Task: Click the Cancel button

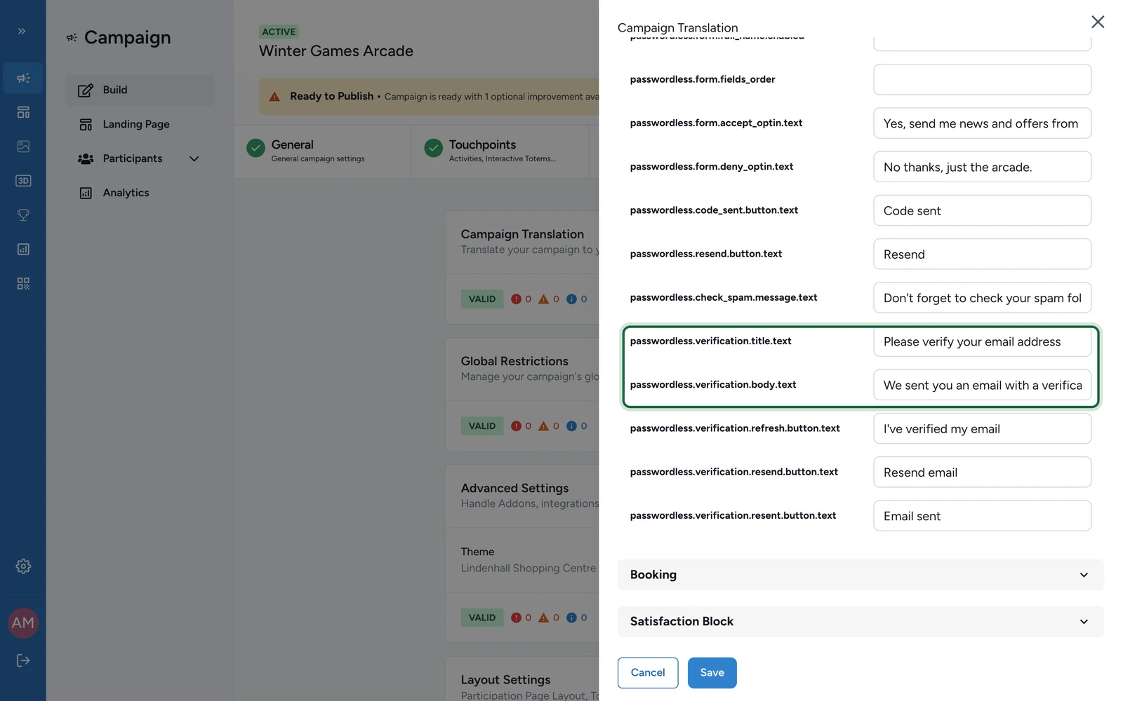Action: [648, 673]
